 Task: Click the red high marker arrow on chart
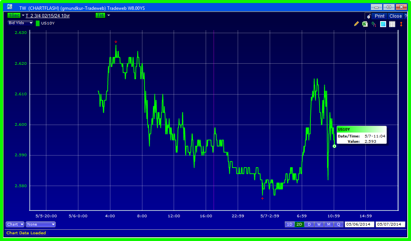pyautogui.click(x=116, y=42)
